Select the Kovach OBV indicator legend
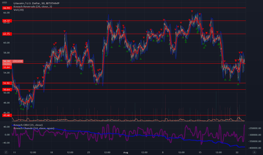Image resolution: width=263 pixels, height=155 pixels. 28,125
